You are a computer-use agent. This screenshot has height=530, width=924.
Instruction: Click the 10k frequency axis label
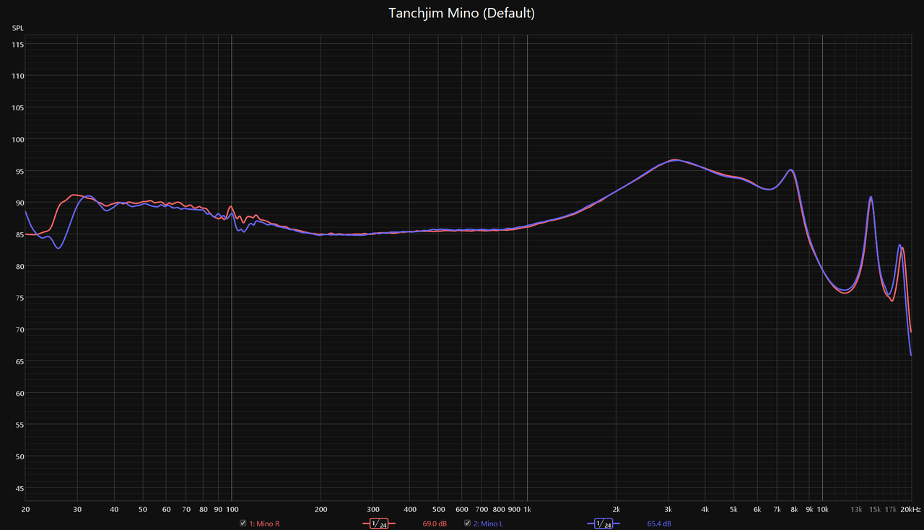pyautogui.click(x=822, y=510)
